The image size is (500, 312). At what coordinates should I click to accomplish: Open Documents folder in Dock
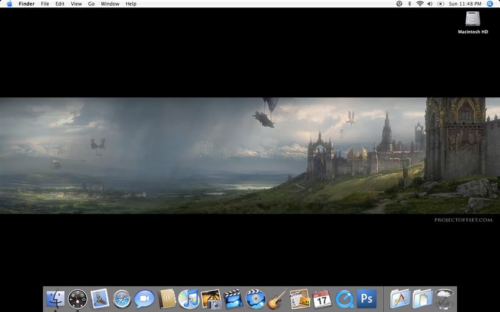422,299
